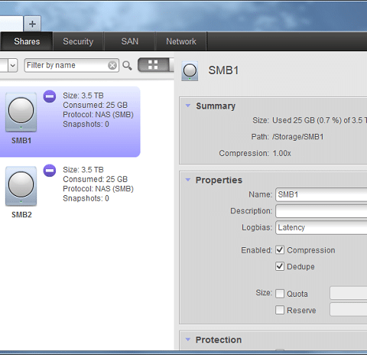Click the Quota size value field

(349, 293)
